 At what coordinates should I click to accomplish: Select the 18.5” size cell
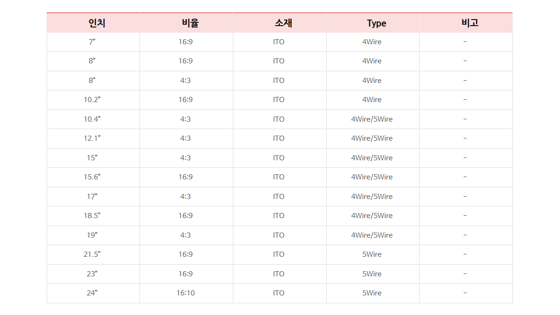pyautogui.click(x=93, y=216)
